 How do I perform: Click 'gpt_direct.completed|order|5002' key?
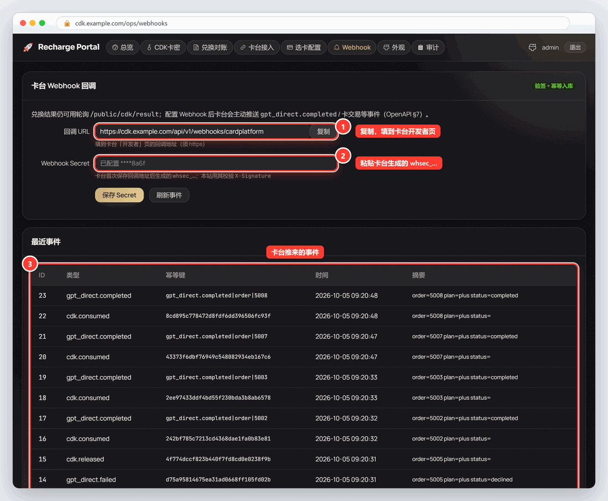[x=216, y=418]
